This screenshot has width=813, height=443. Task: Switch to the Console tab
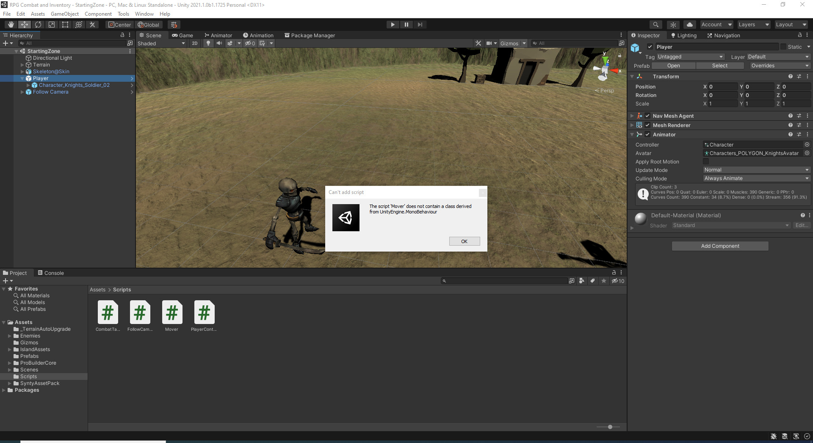point(51,273)
